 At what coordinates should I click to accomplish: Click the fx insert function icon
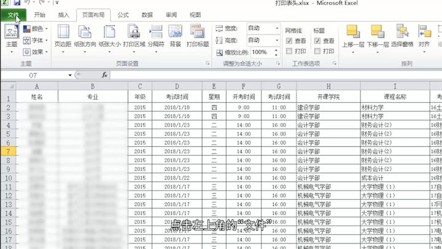[104, 75]
